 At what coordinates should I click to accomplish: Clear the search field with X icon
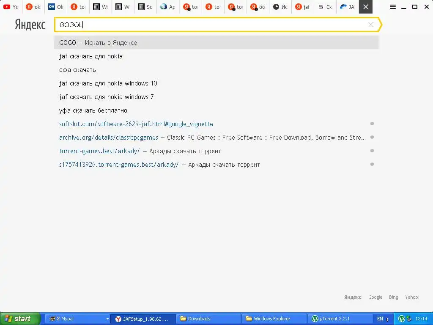pyautogui.click(x=371, y=25)
